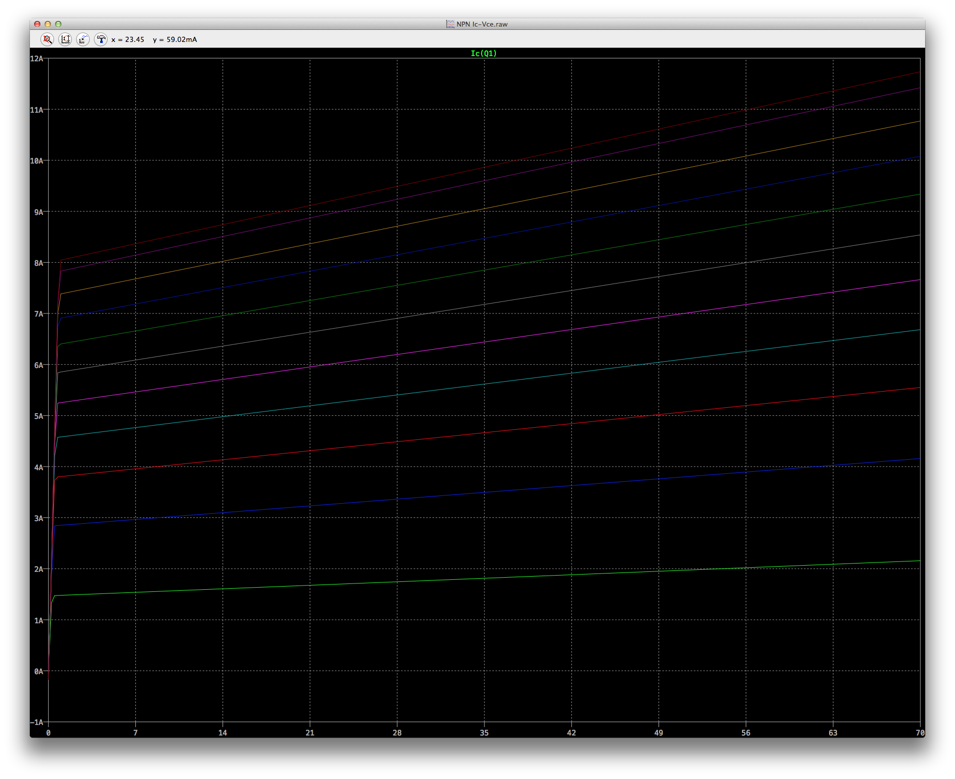Click the 56 horizontal axis label
This screenshot has width=955, height=779.
click(x=746, y=733)
